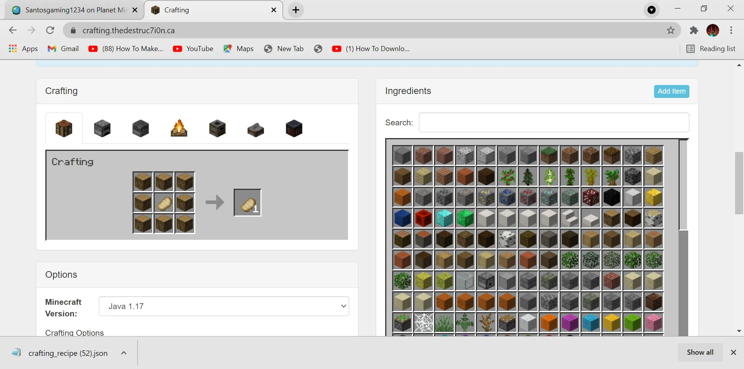Image resolution: width=744 pixels, height=369 pixels.
Task: Click the bread item in the output slot
Action: [x=248, y=202]
